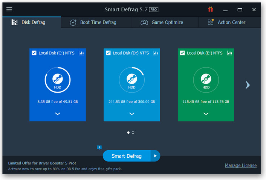
Task: Click the blue question mark help bubble
Action: [99, 147]
